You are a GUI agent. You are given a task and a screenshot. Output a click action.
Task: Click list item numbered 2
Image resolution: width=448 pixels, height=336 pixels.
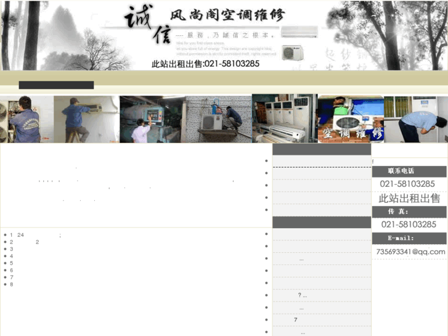point(24,242)
